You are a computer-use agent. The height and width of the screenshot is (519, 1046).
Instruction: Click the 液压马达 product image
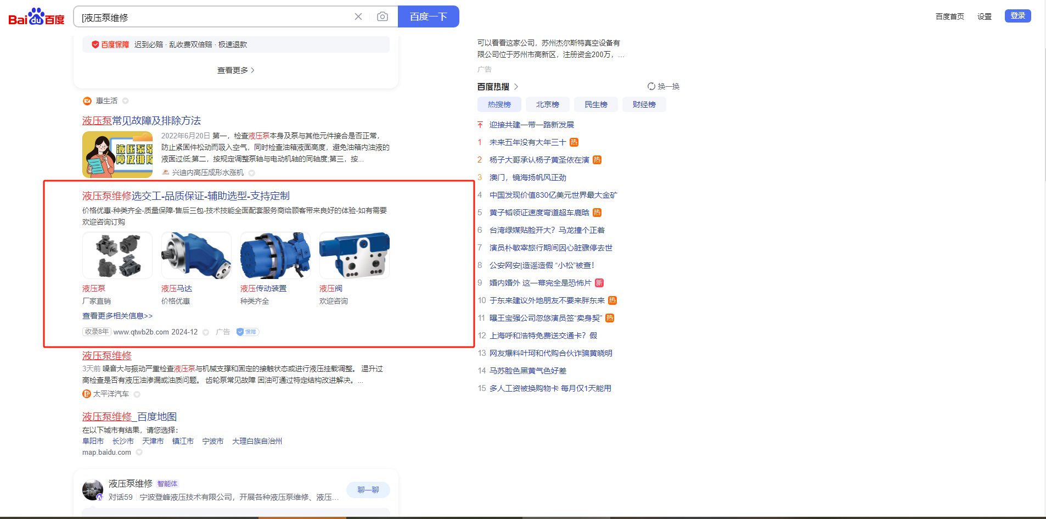196,255
